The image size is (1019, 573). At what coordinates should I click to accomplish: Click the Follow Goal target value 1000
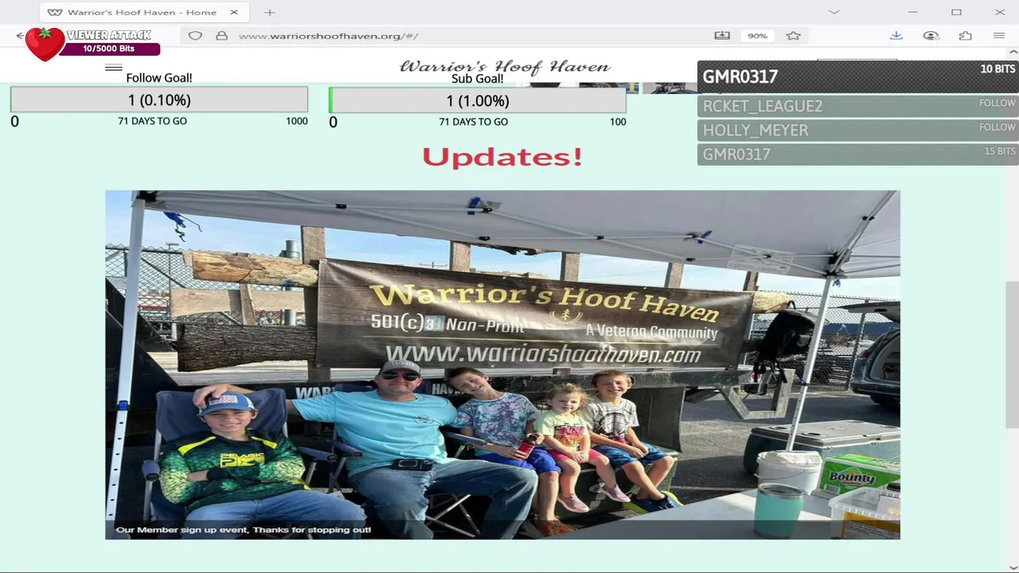[x=297, y=121]
